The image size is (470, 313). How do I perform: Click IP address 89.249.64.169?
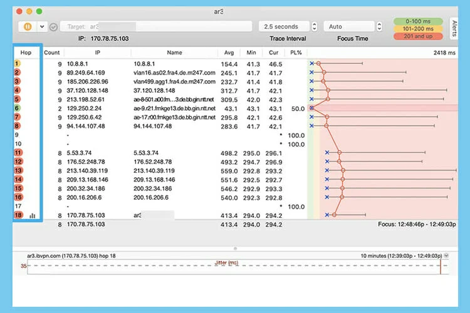pos(86,73)
